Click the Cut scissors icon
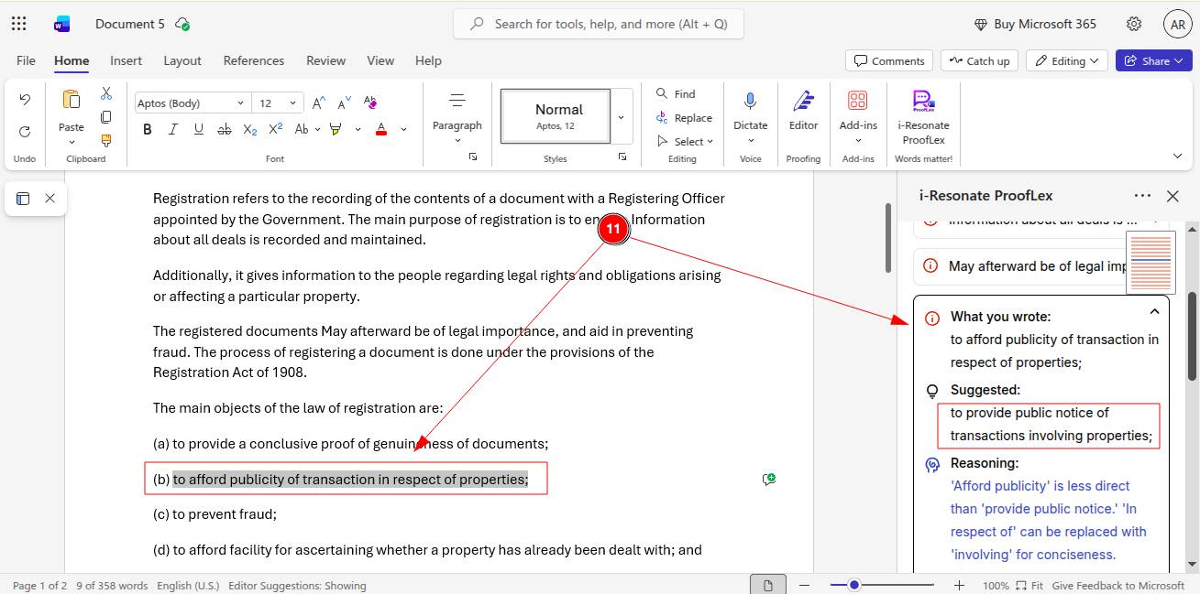 point(106,93)
